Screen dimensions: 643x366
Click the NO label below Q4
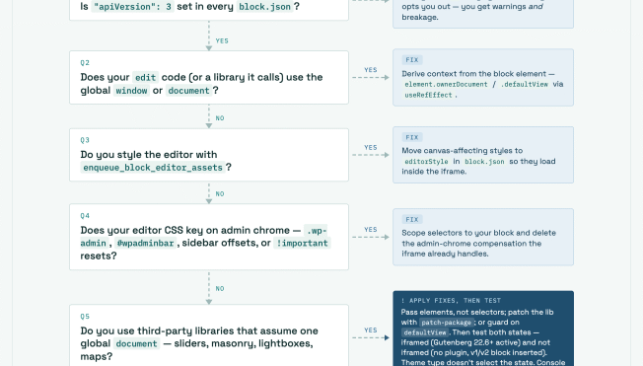pyautogui.click(x=220, y=289)
